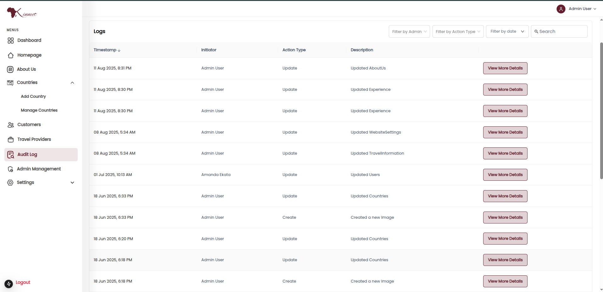The image size is (603, 292).
Task: Open the Filter by Action Type dropdown
Action: pos(458,31)
